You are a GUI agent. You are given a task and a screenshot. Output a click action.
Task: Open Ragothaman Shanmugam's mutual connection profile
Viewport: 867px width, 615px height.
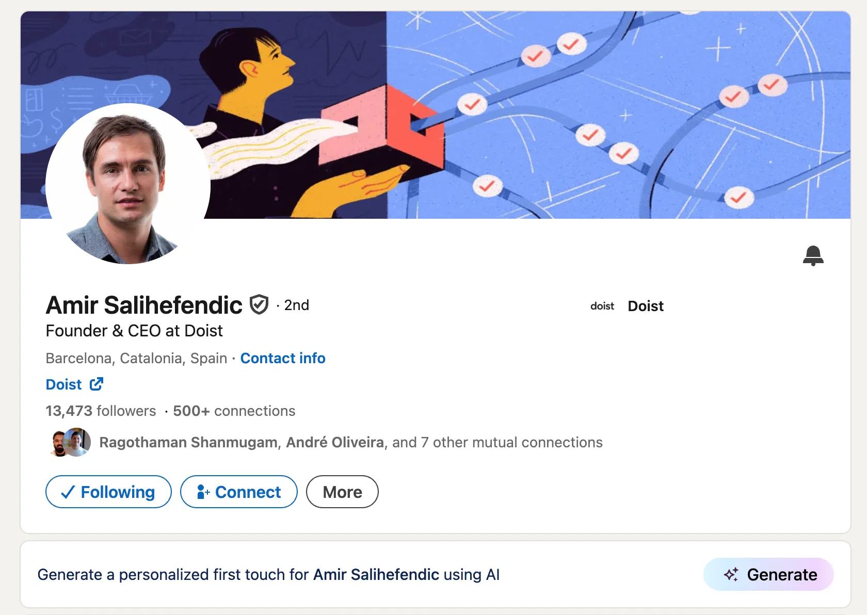tap(188, 443)
